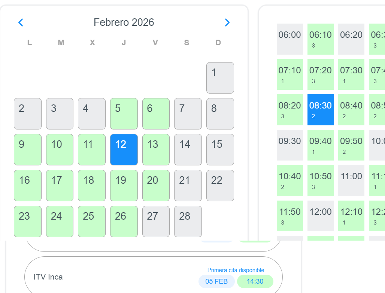Image resolution: width=385 pixels, height=293 pixels.
Task: Choose the 06:10 time slot
Action: (321, 39)
